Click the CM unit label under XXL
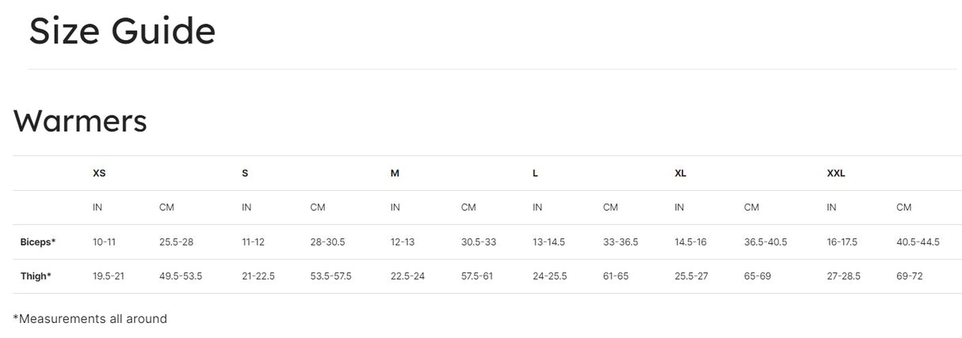The width and height of the screenshot is (962, 338). [x=903, y=207]
